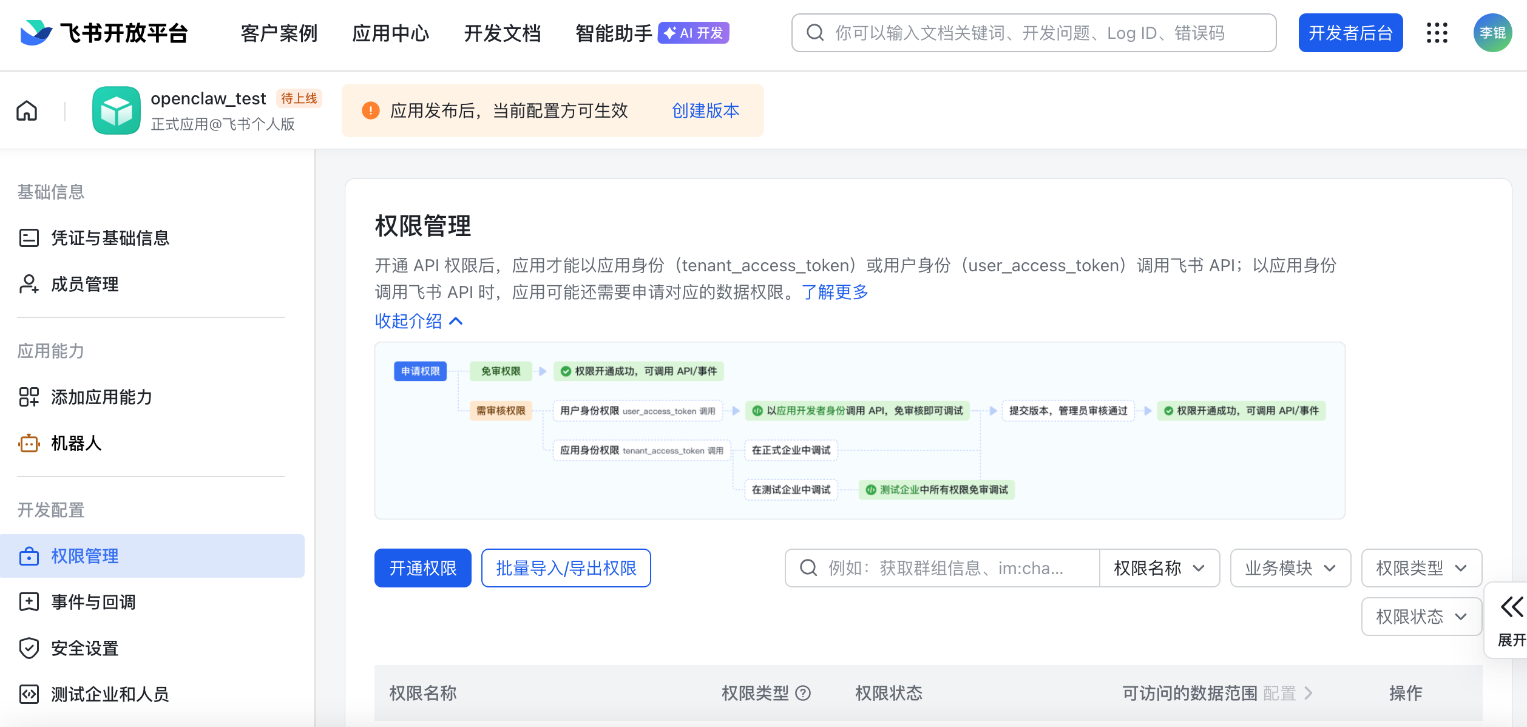Open 安全设置 in the sidebar

(x=84, y=648)
